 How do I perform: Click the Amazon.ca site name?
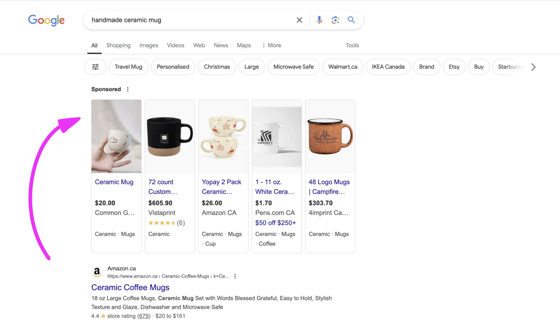coord(122,268)
